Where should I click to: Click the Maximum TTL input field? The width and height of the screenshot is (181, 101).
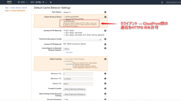78,79
